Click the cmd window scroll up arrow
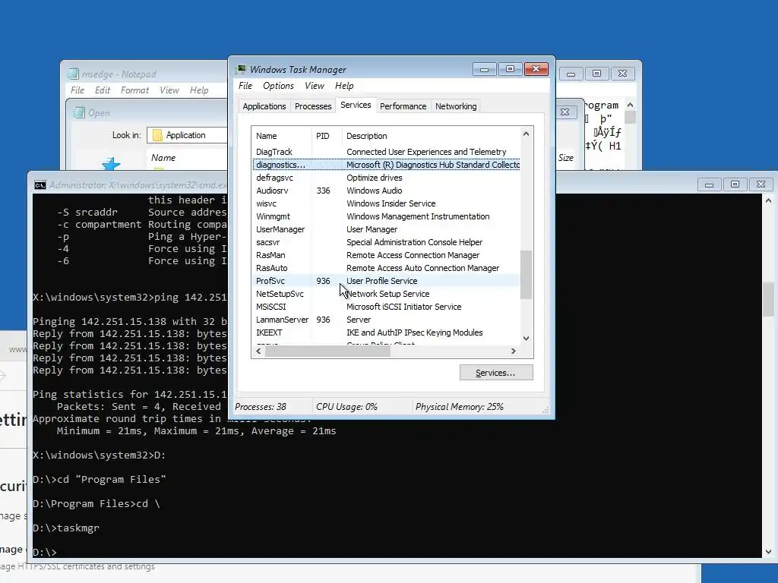The image size is (778, 583). pyautogui.click(x=768, y=200)
